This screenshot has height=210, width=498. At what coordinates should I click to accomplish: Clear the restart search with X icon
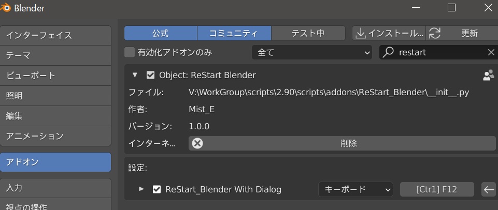[x=491, y=52]
